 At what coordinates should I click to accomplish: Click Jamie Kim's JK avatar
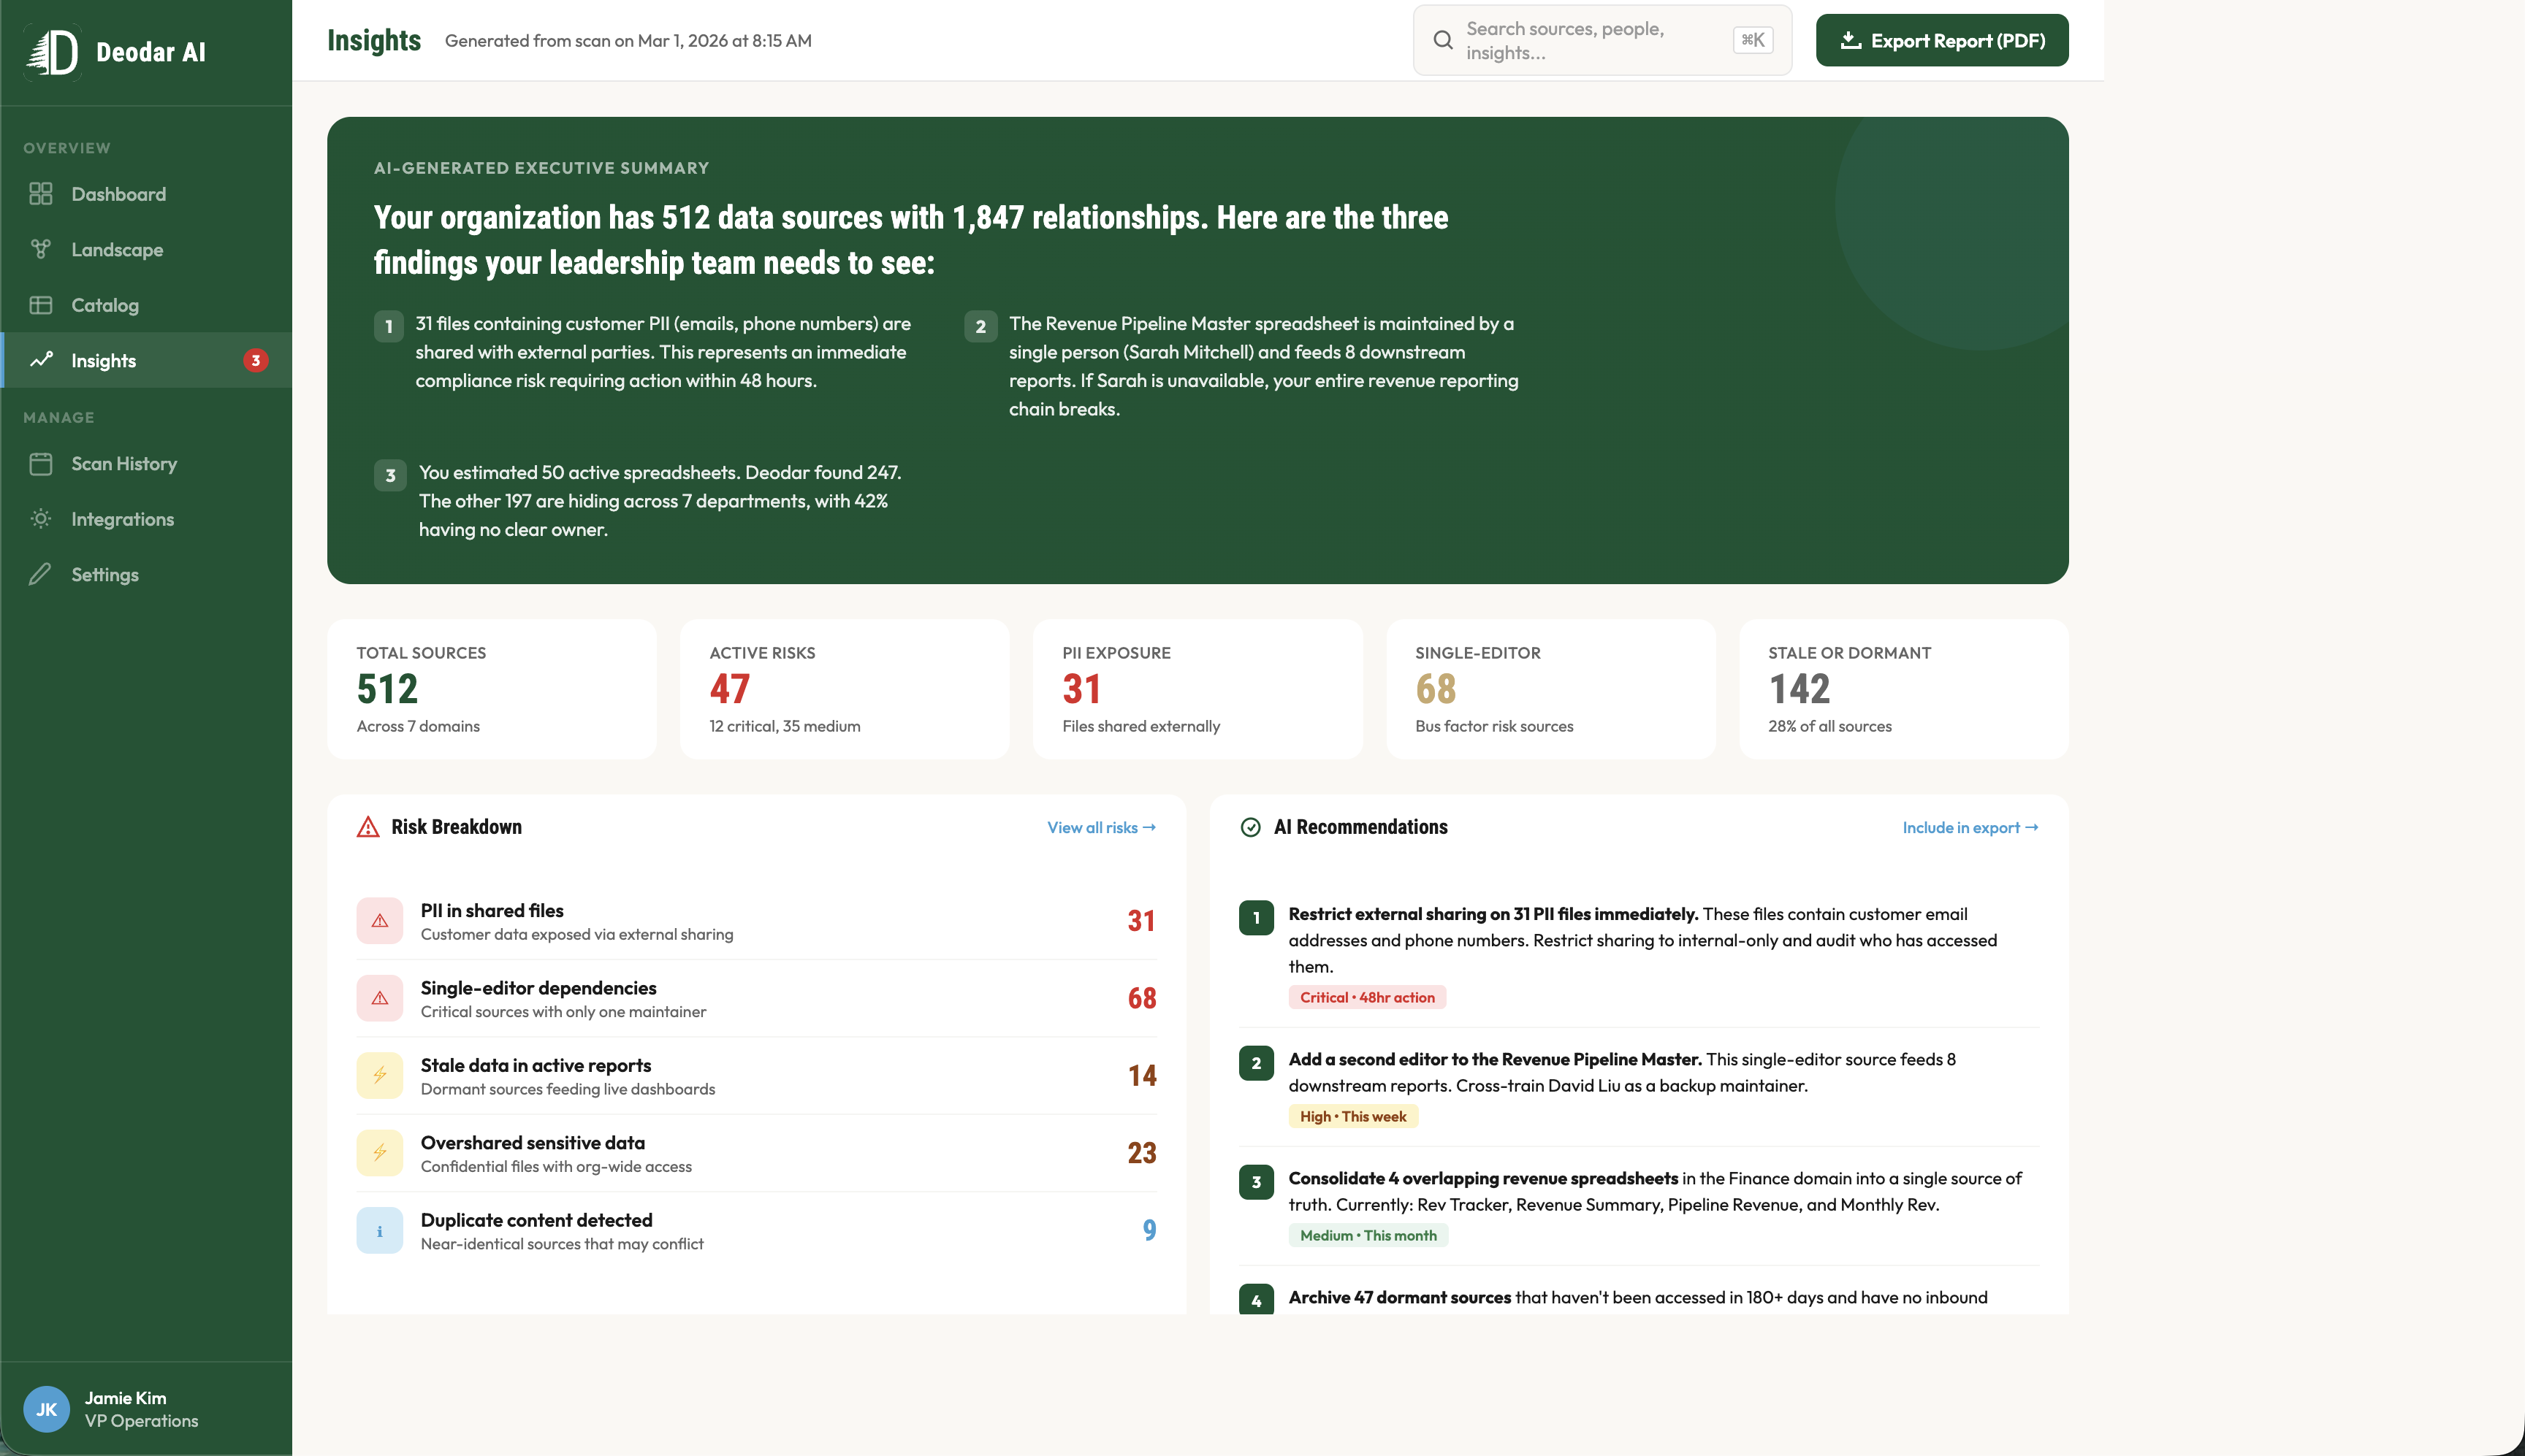(46, 1408)
